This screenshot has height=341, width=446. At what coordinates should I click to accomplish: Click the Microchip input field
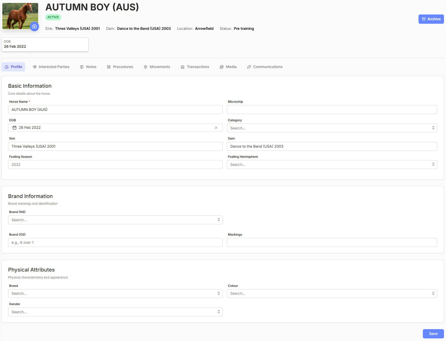[332, 110]
